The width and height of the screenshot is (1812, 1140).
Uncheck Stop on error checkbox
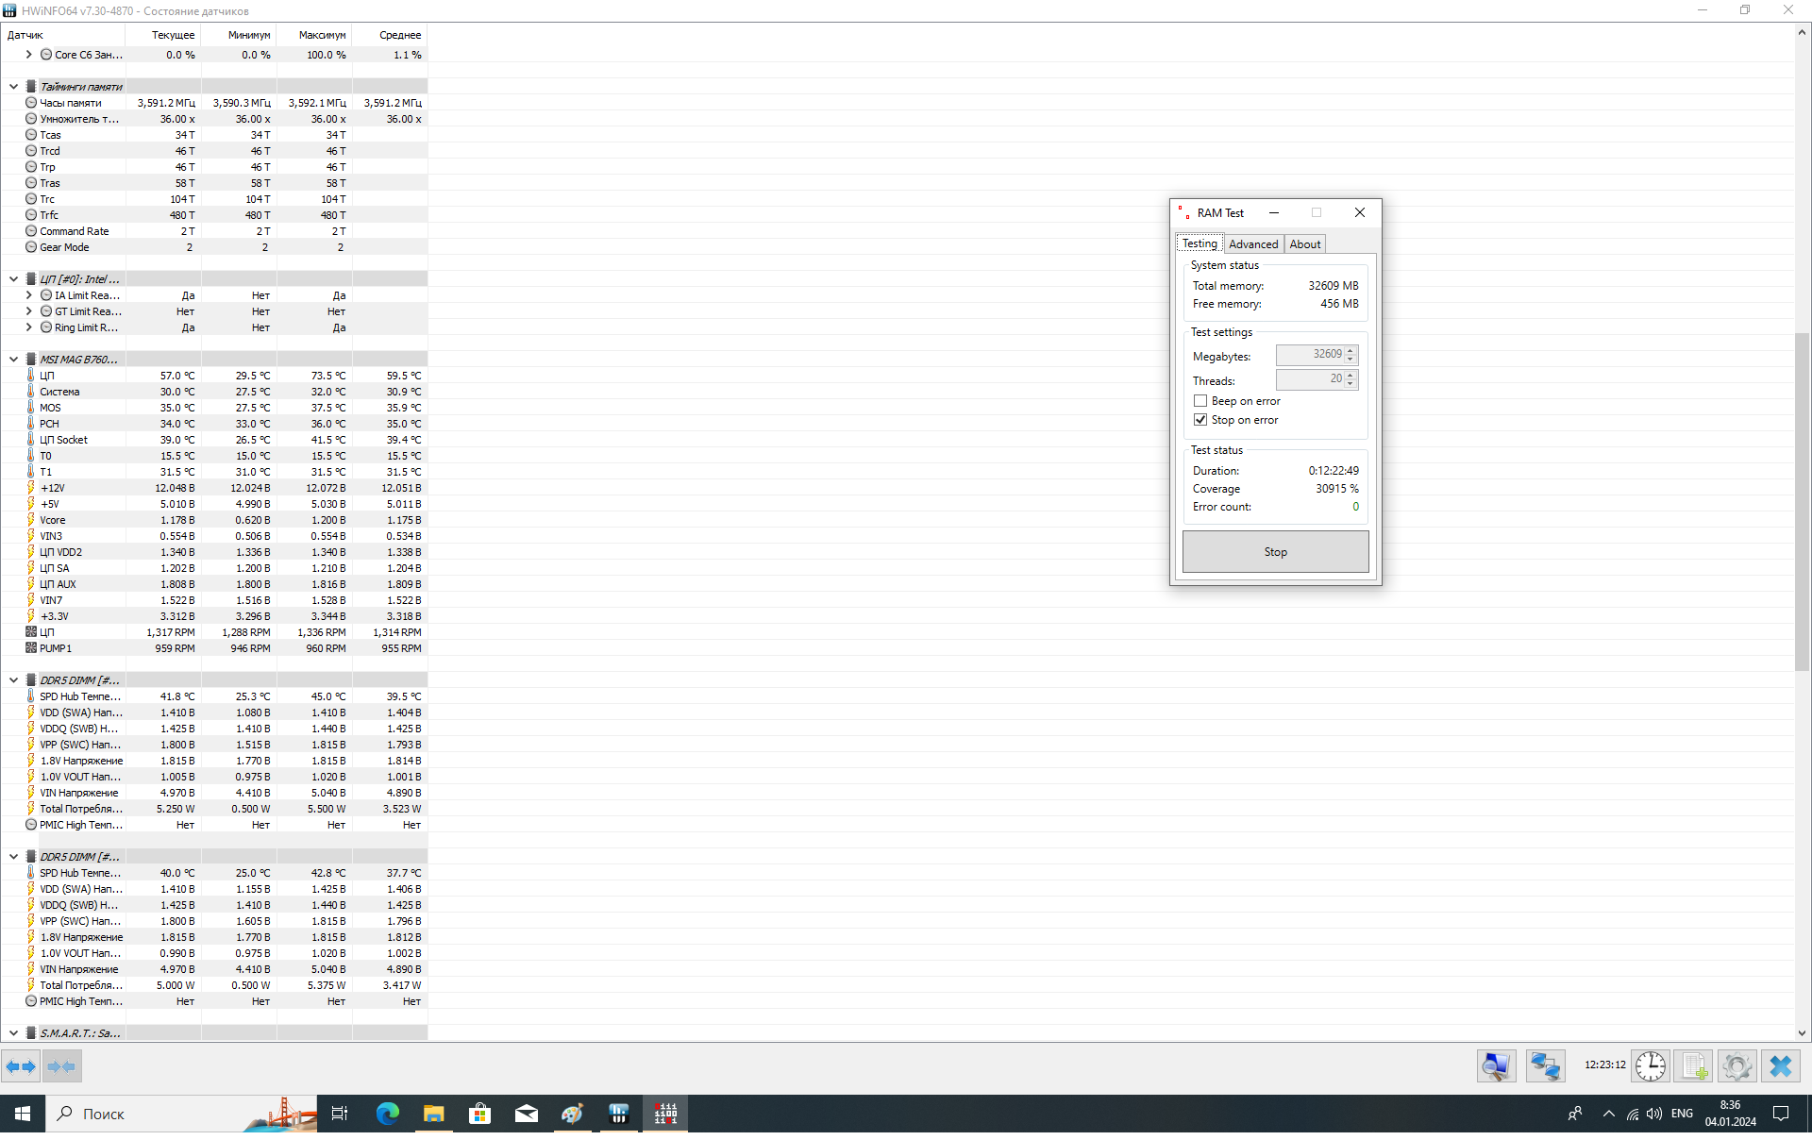[x=1200, y=420]
